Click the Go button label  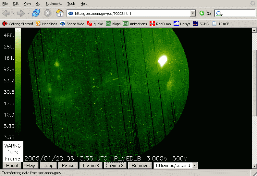click(x=208, y=14)
